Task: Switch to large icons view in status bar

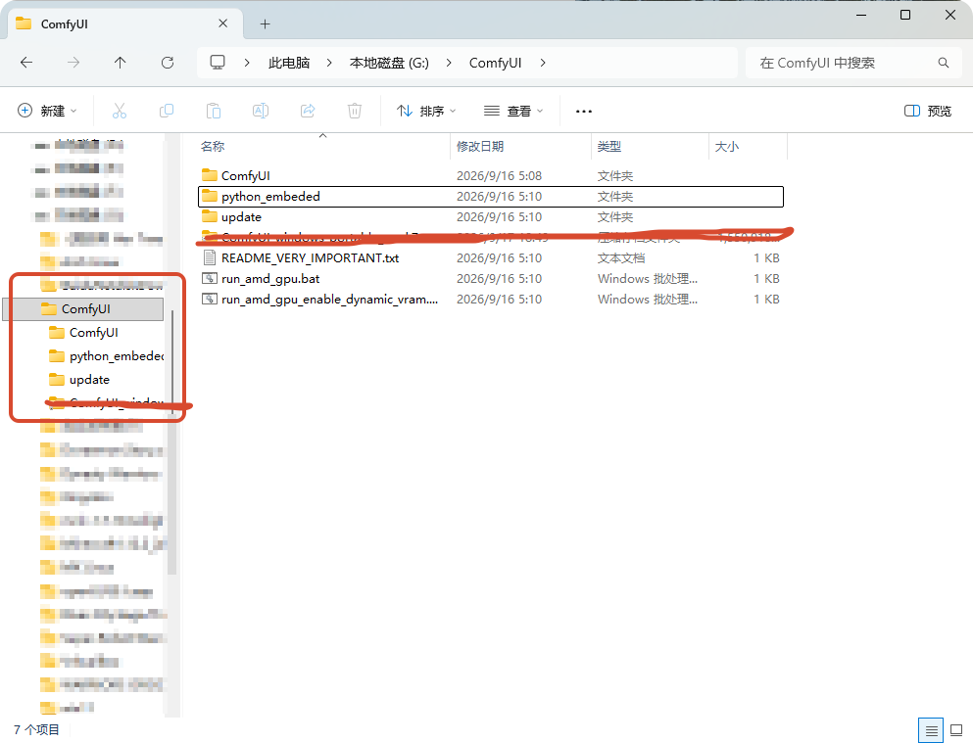Action: pyautogui.click(x=956, y=730)
